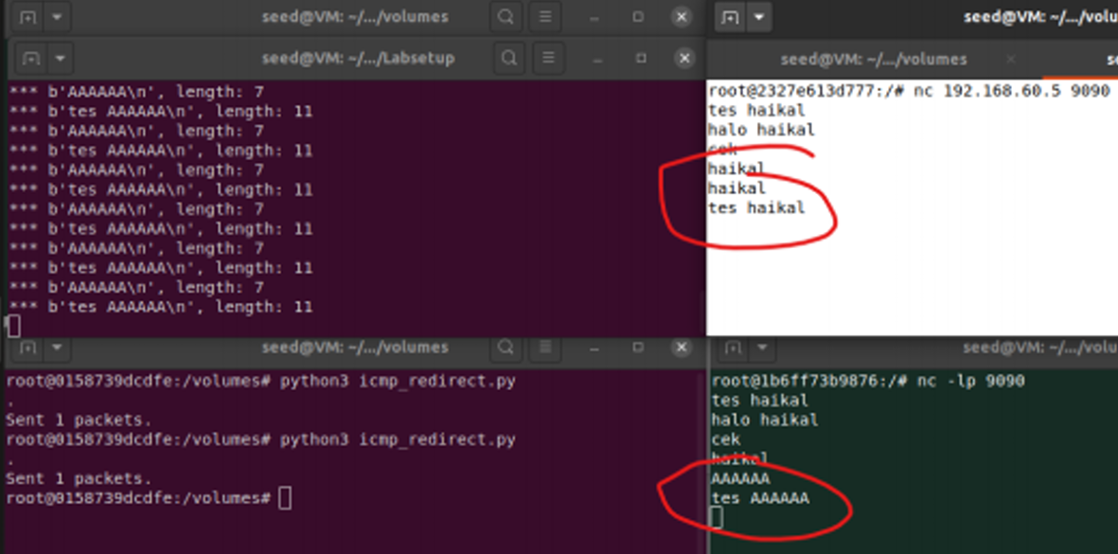Viewport: 1118px width, 554px height.
Task: Expand tab dropdown in nc -lp 9090 terminal
Action: [x=759, y=348]
